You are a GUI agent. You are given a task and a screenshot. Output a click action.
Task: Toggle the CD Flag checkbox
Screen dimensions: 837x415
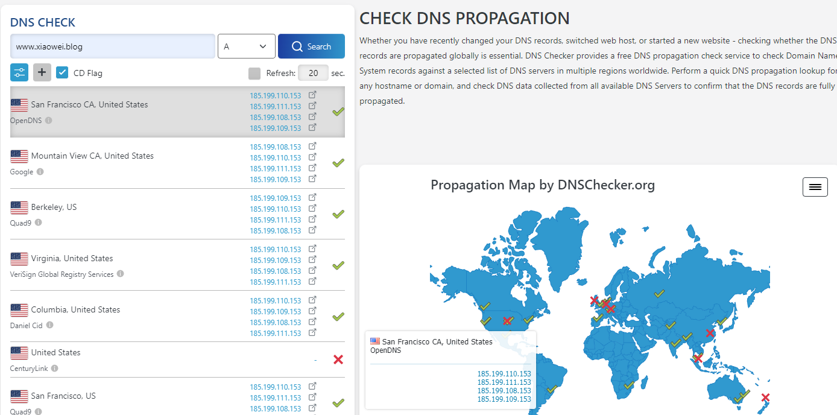tap(62, 73)
